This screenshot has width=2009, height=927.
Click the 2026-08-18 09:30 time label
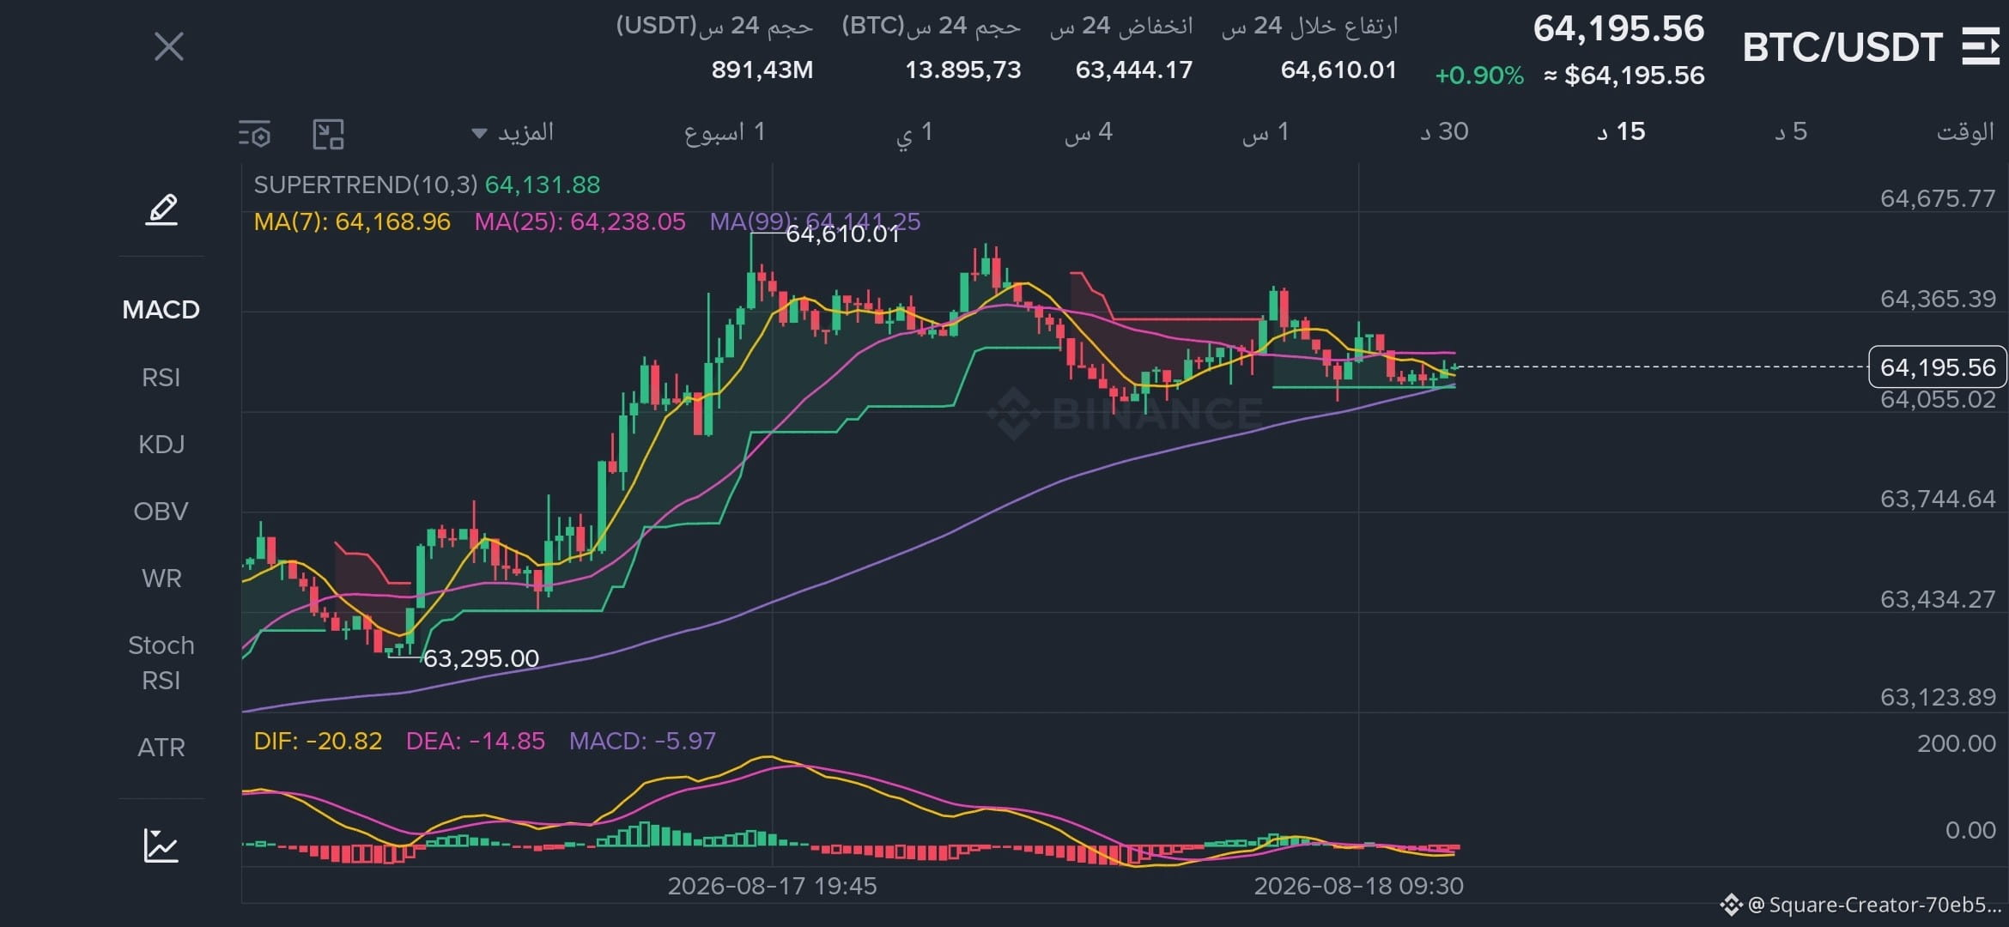1359,886
